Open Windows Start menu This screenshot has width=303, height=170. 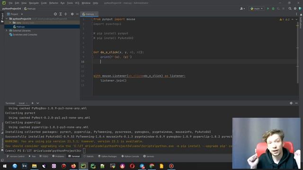(x=5, y=166)
